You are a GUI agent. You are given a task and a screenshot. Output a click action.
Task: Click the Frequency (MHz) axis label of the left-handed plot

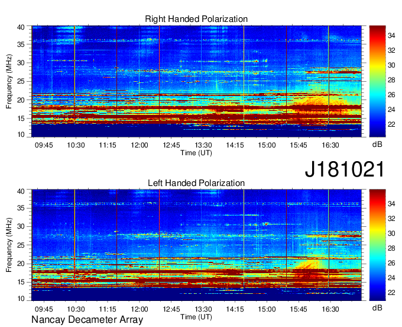[9, 245]
